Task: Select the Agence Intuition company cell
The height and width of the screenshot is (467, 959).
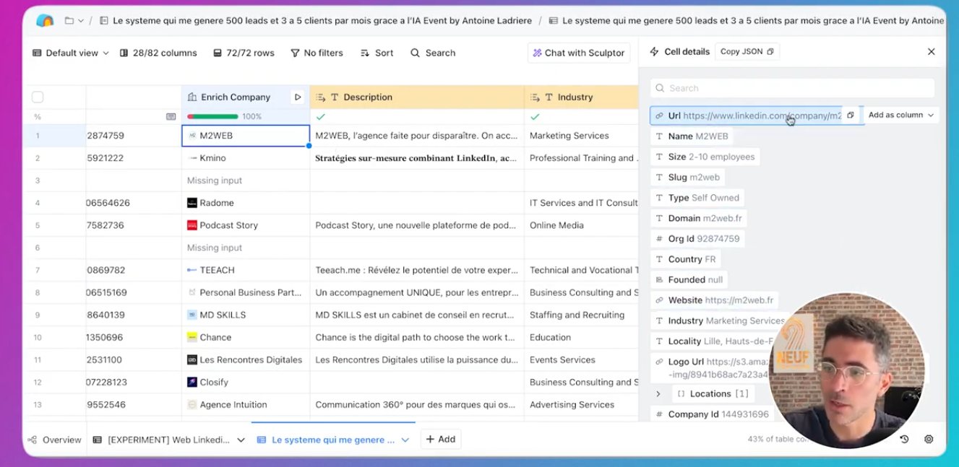Action: pyautogui.click(x=246, y=404)
